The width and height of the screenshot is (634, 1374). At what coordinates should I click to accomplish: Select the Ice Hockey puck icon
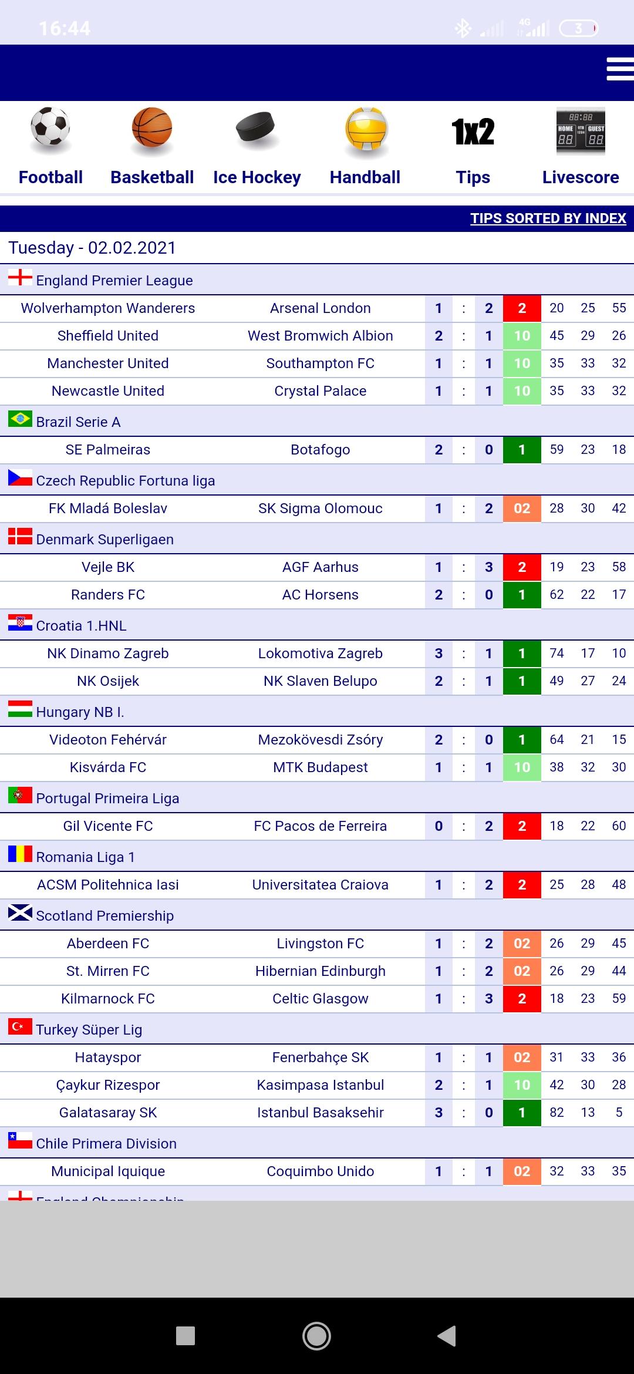pos(256,127)
